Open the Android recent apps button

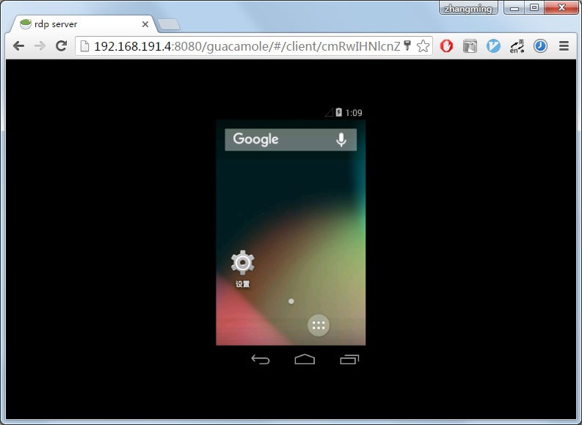click(x=349, y=360)
